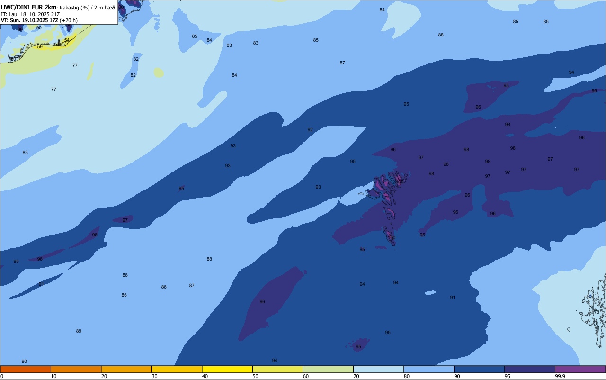606x380 pixels.
Task: Click the '99.9' legend tick label
Action: coord(561,376)
